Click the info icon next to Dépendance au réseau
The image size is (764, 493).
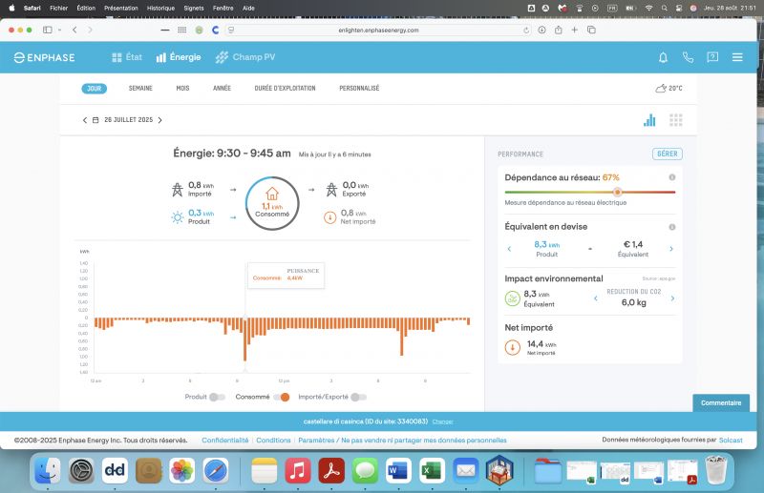point(672,177)
